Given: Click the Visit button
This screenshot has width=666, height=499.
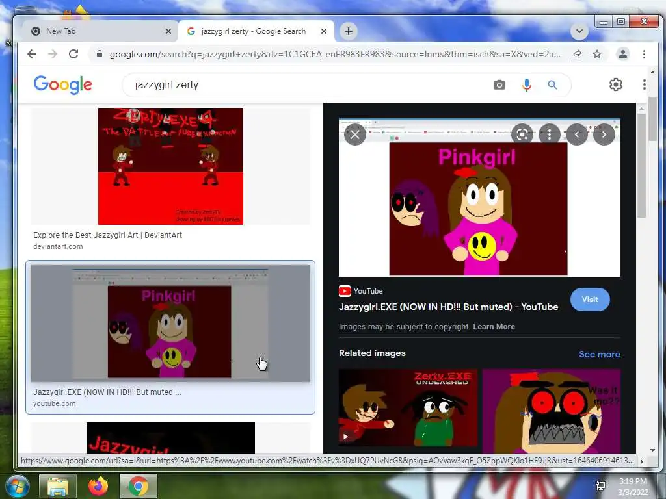Looking at the screenshot, I should pos(590,300).
